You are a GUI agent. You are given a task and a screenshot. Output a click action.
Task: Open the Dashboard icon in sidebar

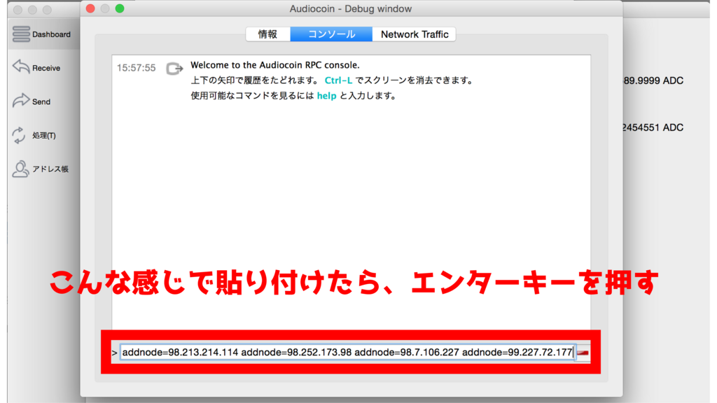(x=21, y=34)
